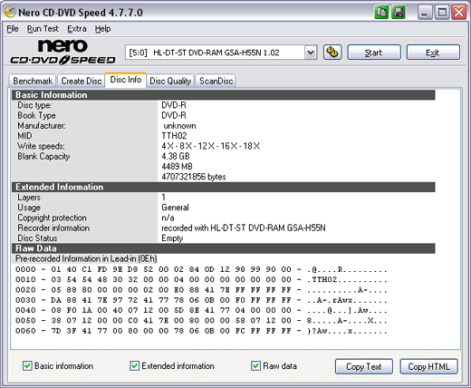This screenshot has width=471, height=388.
Task: Switch to the Create Disc tab
Action: (82, 81)
